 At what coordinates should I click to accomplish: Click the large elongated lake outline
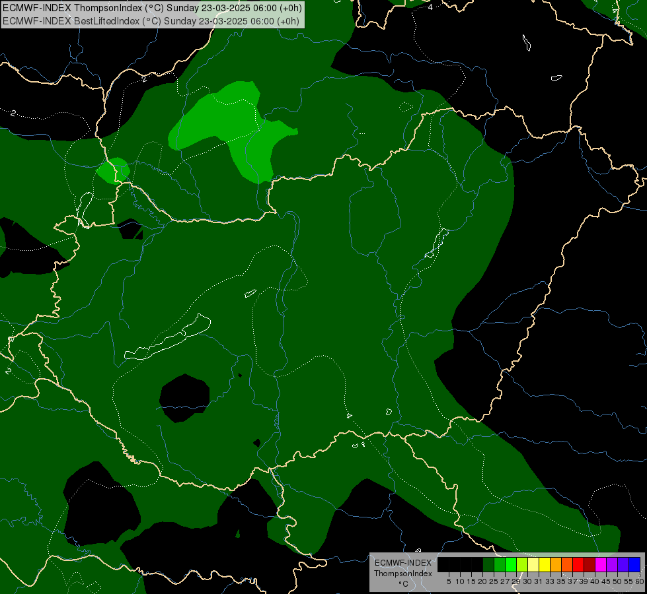(x=167, y=337)
